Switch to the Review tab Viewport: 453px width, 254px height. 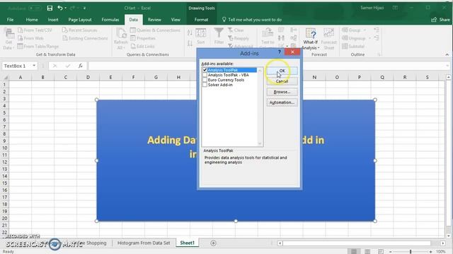[x=154, y=20]
